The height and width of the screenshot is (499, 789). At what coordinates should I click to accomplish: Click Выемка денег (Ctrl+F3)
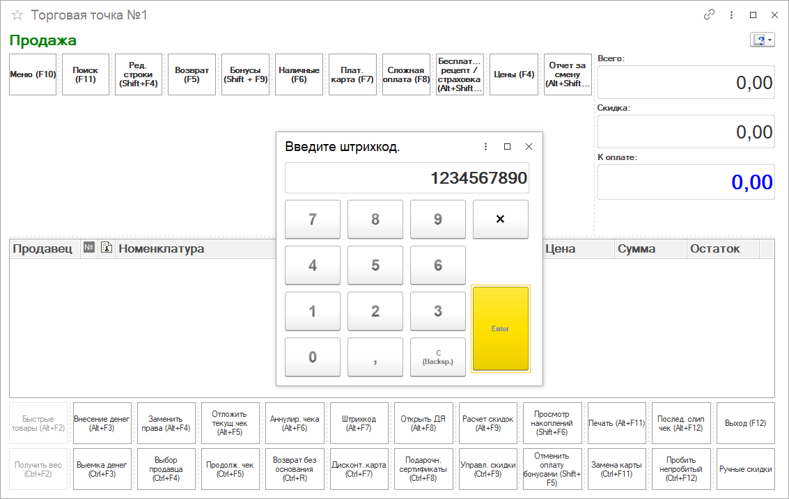pos(102,469)
